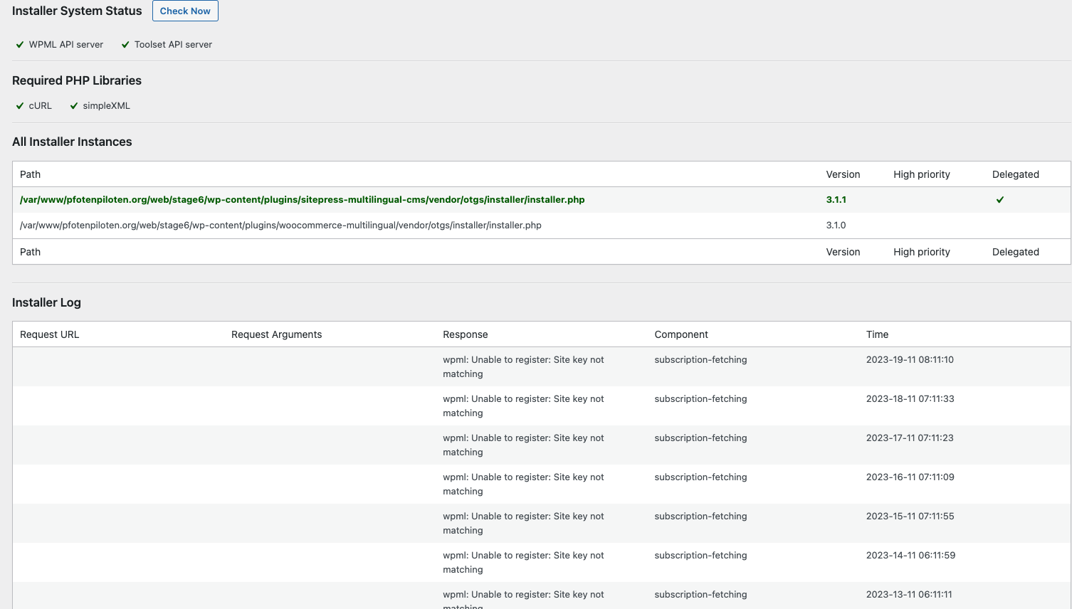Click the log time 2023-13-11 06:11:11

tap(909, 595)
